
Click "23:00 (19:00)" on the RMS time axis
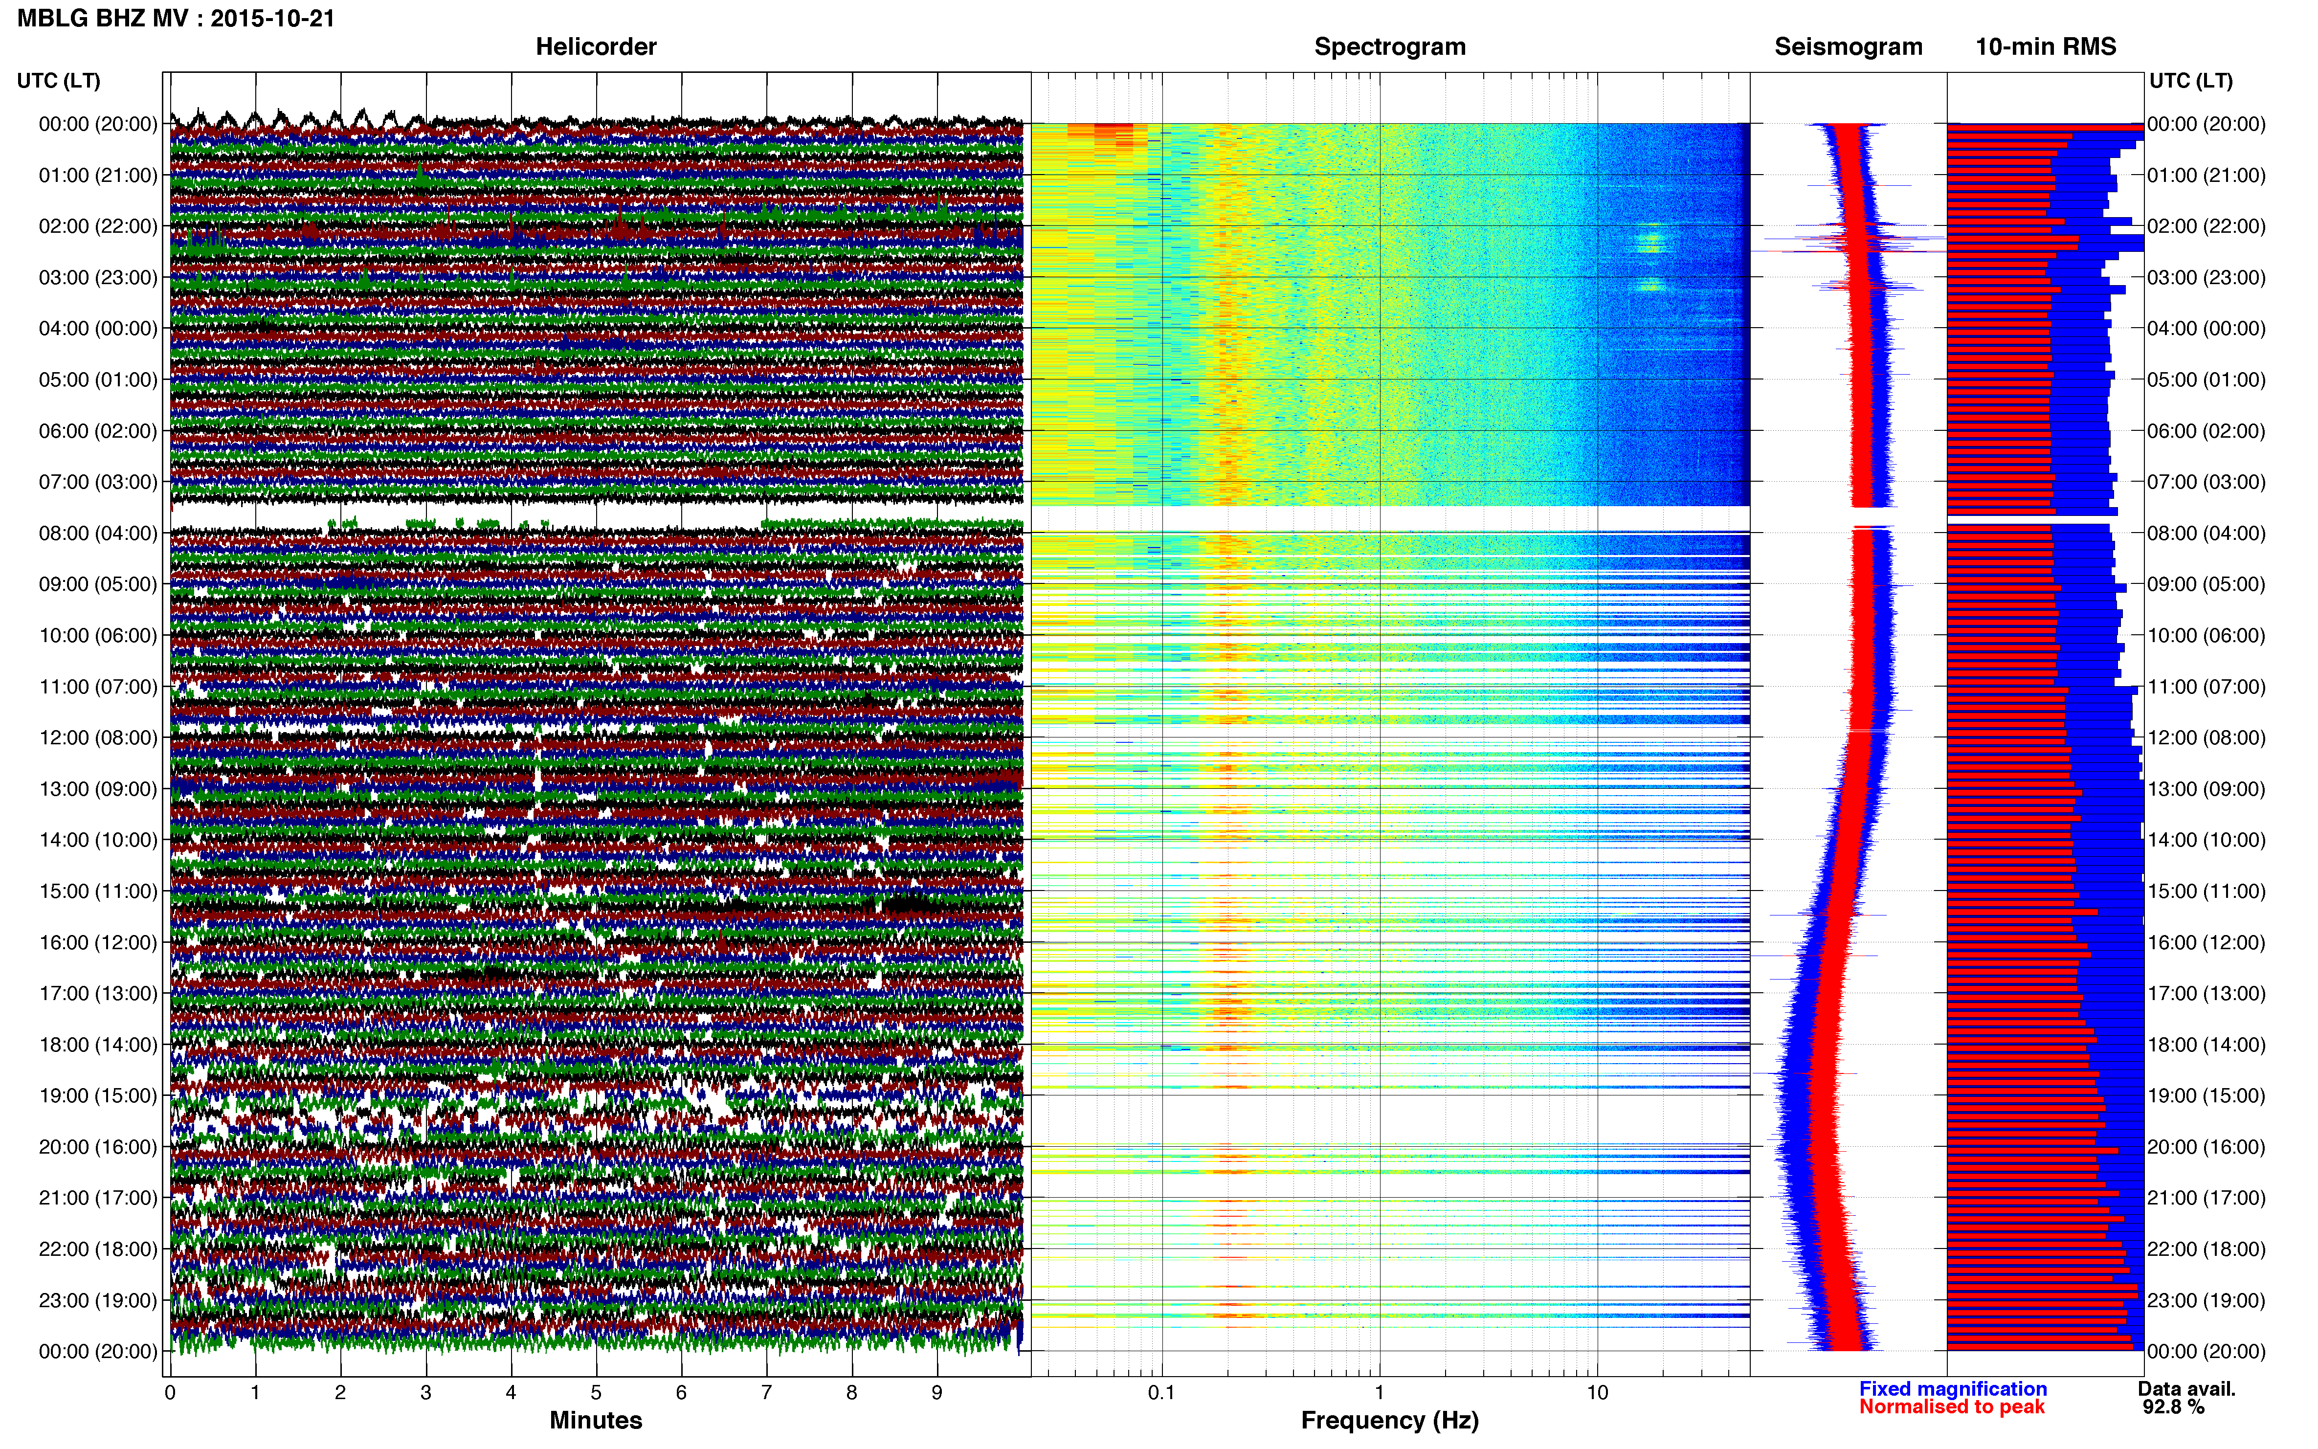click(2206, 1300)
